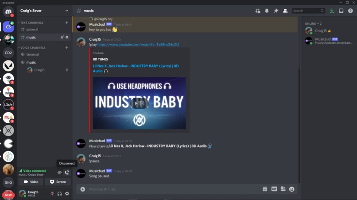Viewport: 357px width, 200px height.
Task: Open the sticker picker
Action: [x=283, y=189]
